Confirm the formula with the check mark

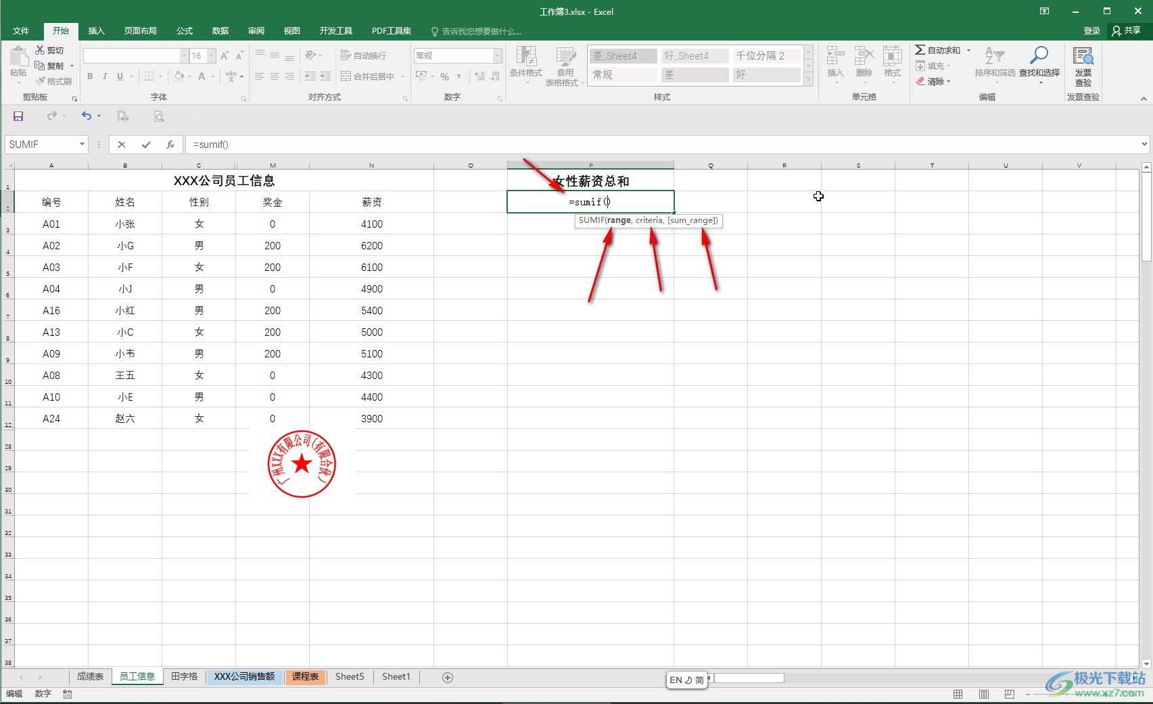(146, 145)
